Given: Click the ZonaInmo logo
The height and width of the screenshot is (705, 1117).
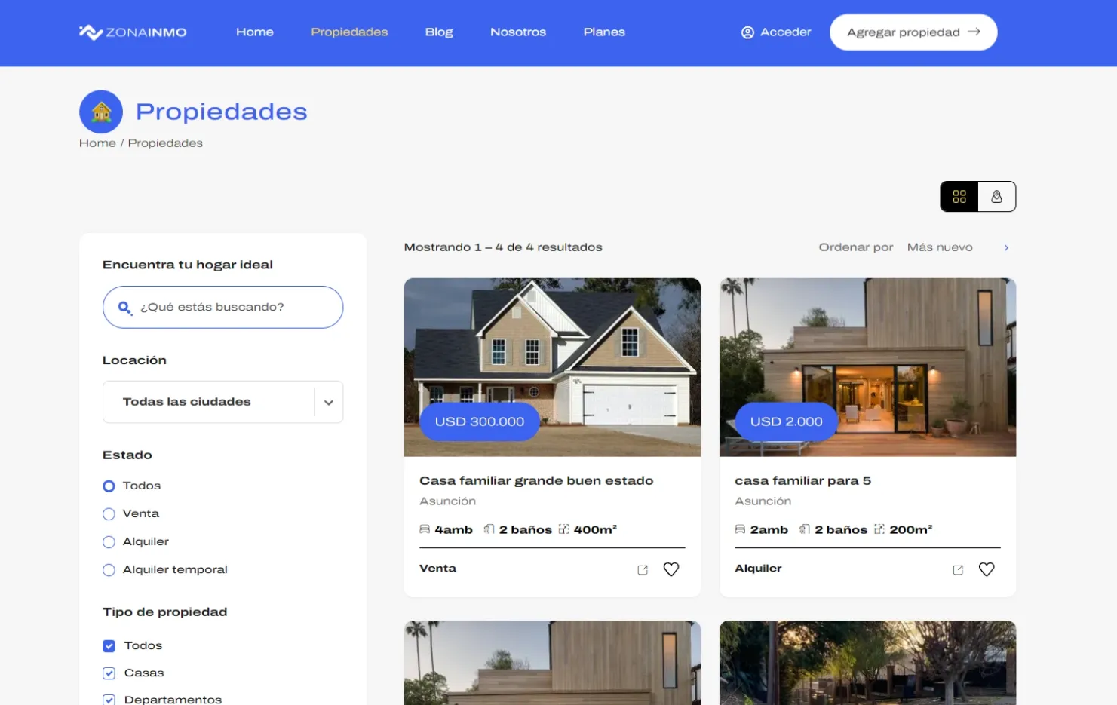Looking at the screenshot, I should 133,32.
